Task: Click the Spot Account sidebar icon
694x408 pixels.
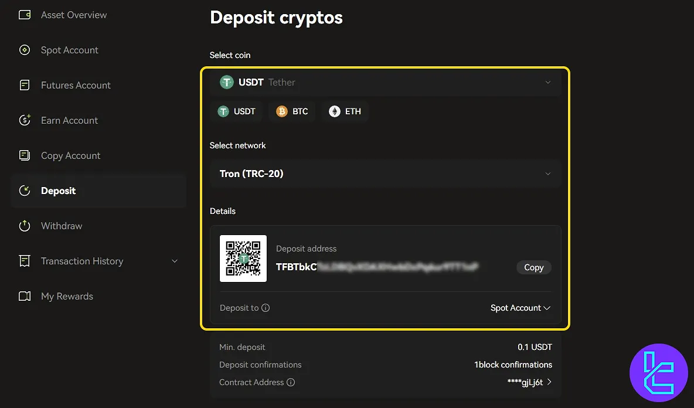Action: [25, 50]
